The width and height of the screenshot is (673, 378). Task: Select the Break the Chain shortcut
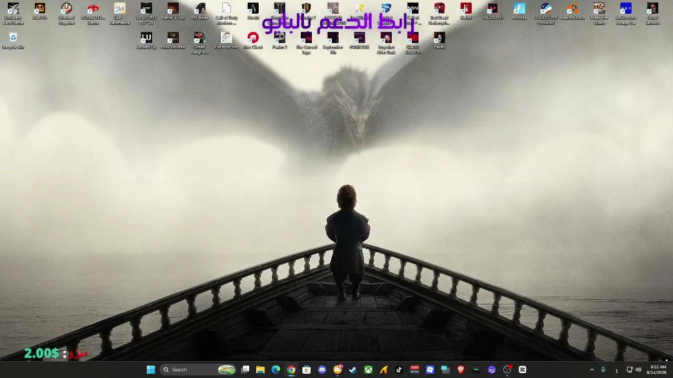tap(599, 14)
